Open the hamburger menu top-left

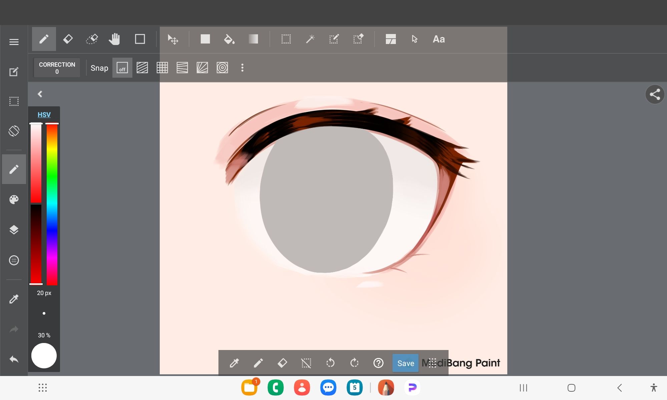[13, 42]
